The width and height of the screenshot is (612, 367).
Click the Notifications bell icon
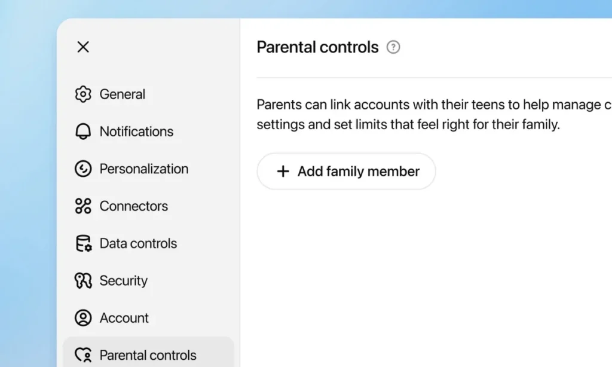coord(83,131)
